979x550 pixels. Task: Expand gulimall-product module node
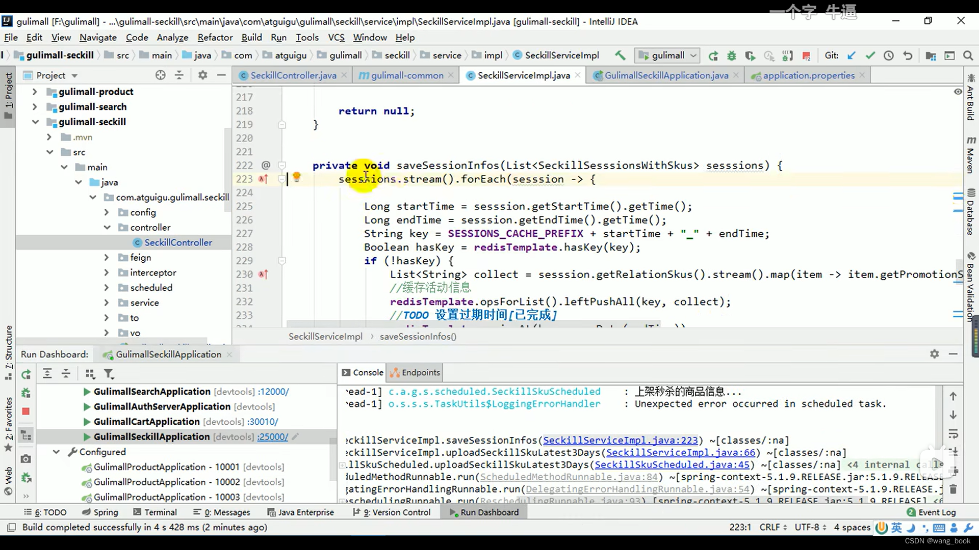(34, 92)
